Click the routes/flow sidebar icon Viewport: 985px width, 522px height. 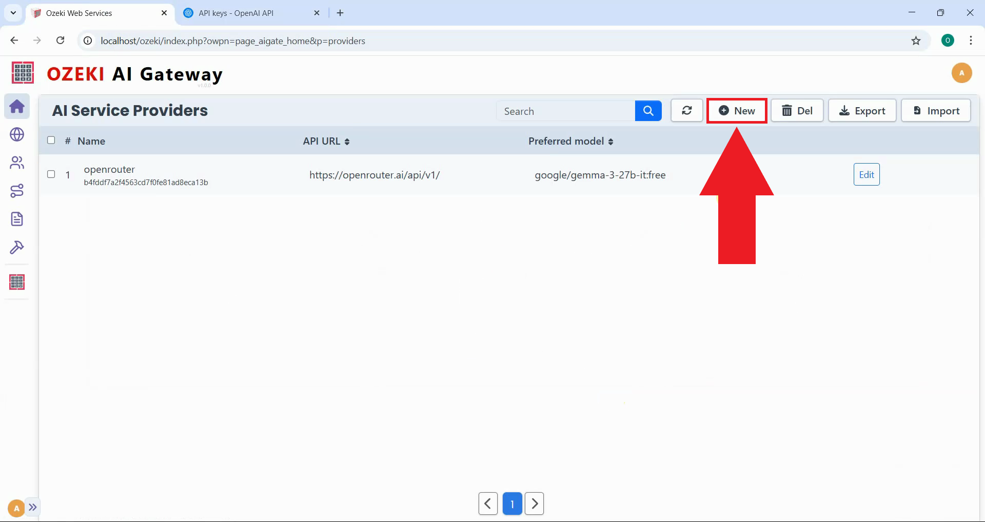(17, 191)
